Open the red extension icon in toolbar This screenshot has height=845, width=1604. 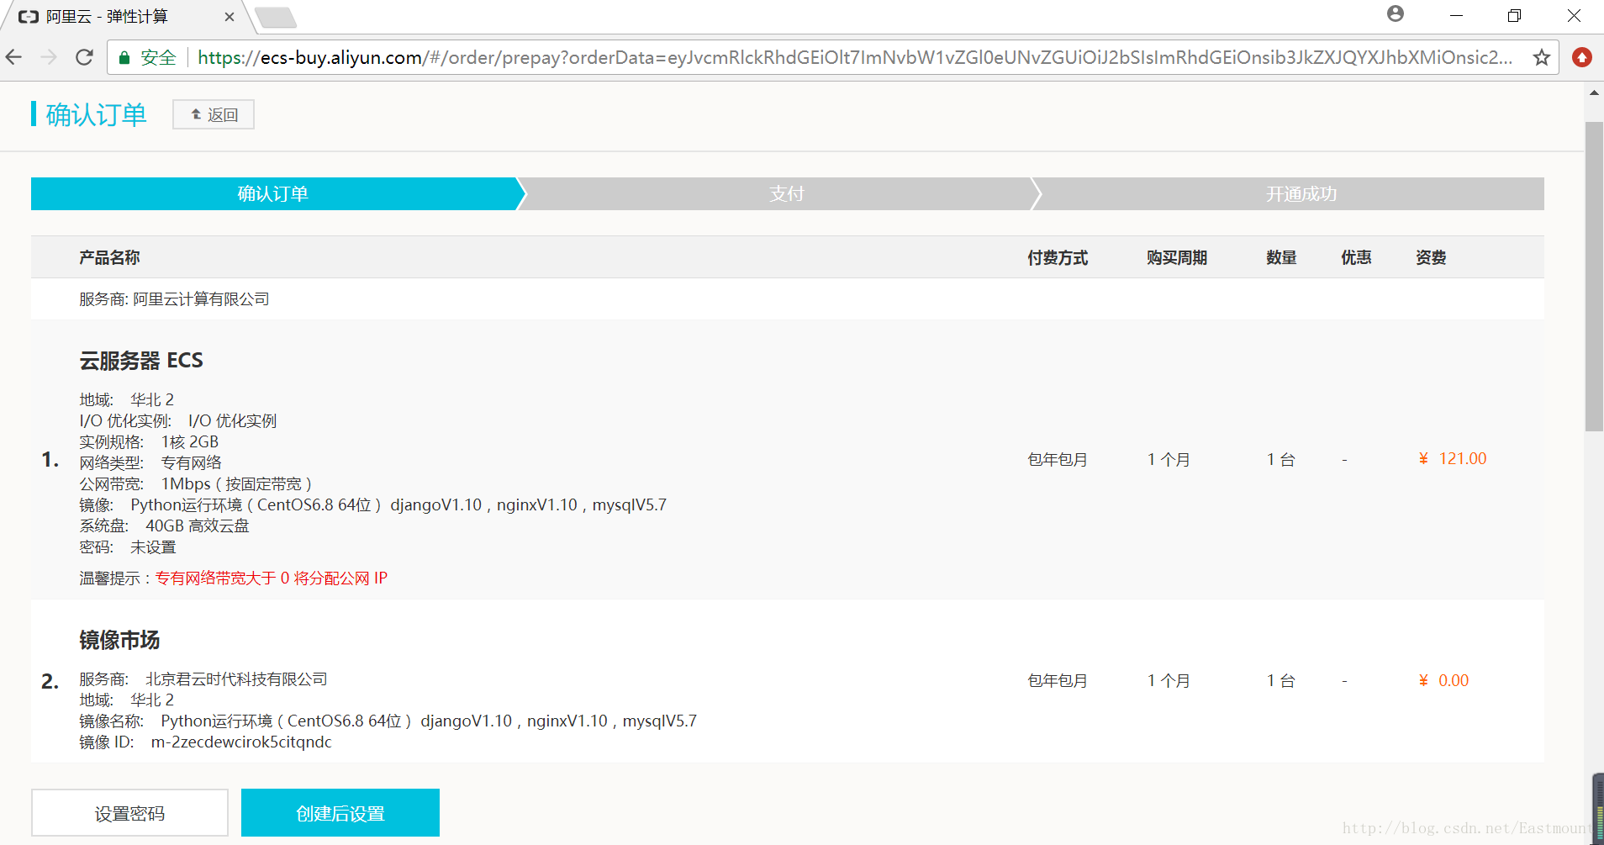tap(1582, 57)
